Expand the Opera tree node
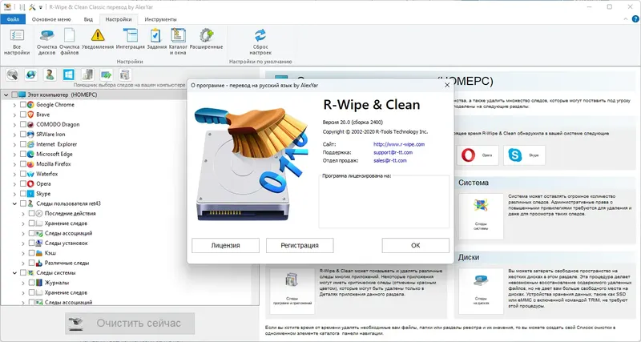Screen dimensions: 641x342 [14, 184]
